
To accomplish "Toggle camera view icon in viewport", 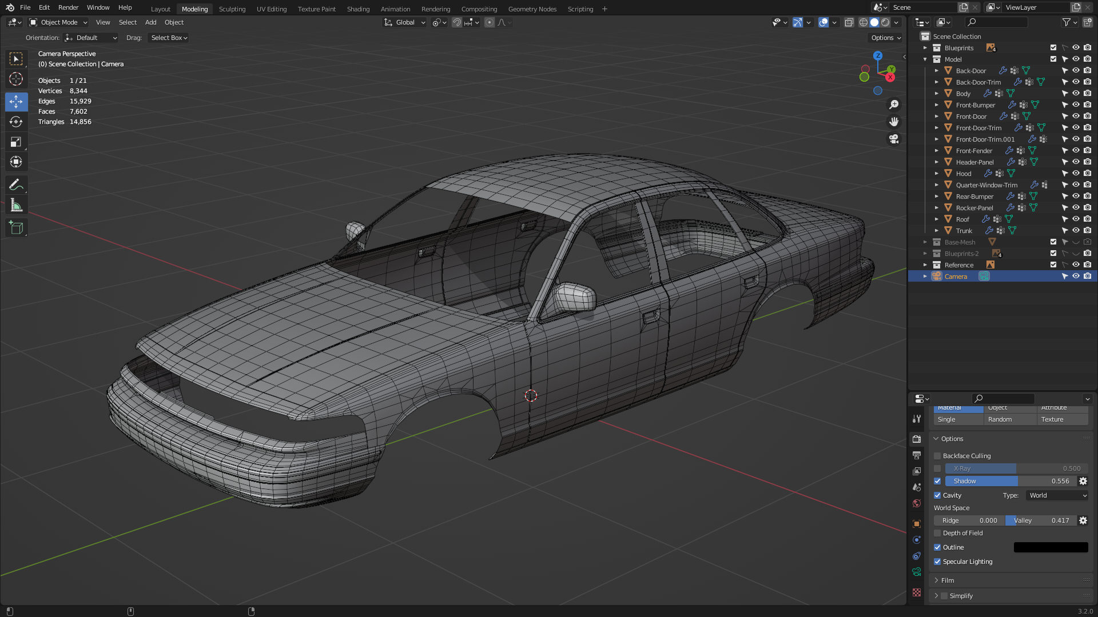I will 894,139.
